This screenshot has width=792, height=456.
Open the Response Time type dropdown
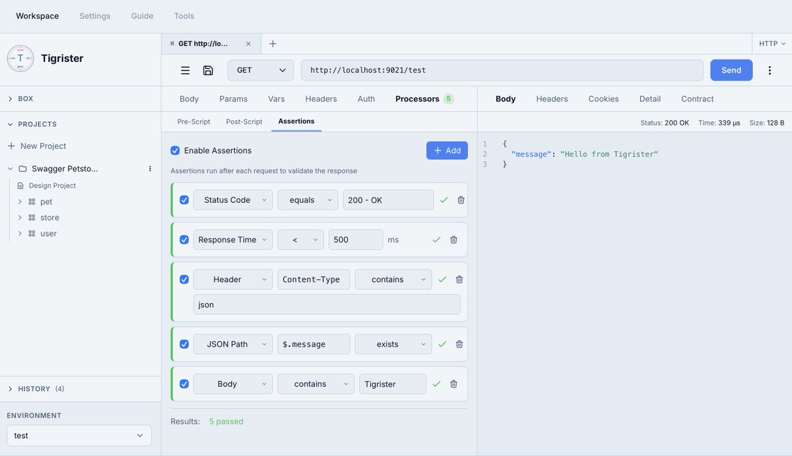tap(233, 240)
